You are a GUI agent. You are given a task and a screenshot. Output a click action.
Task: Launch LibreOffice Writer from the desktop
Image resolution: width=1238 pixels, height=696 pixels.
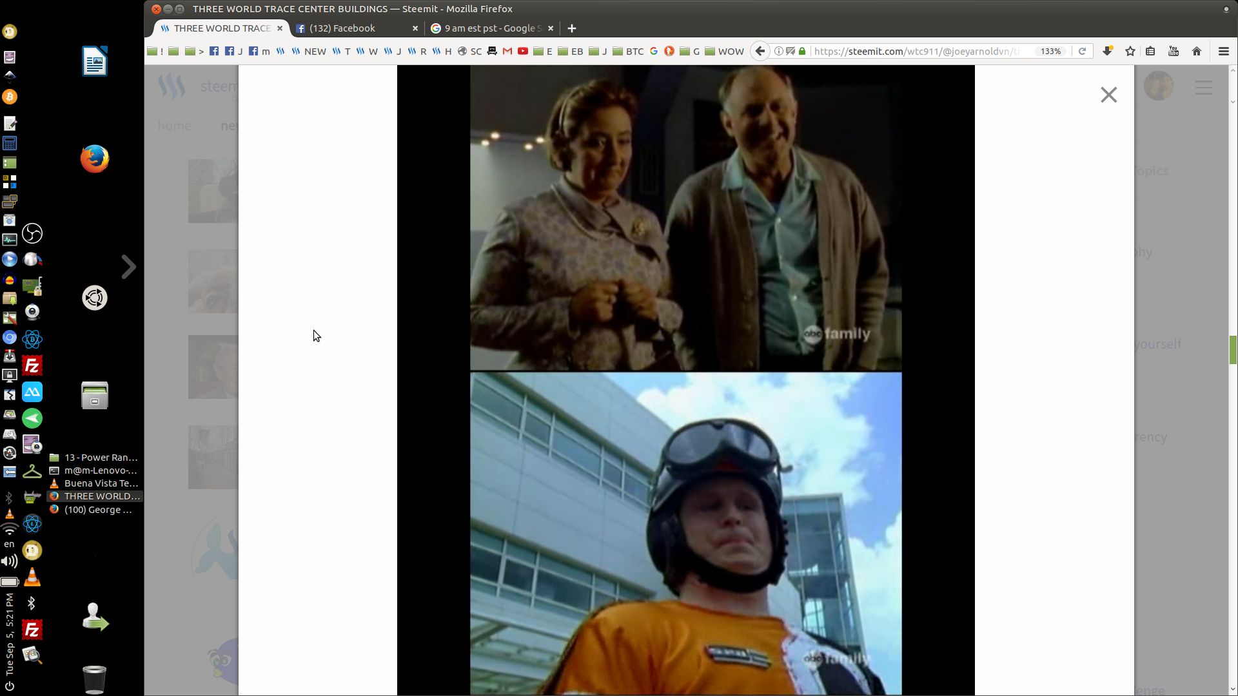pos(95,61)
